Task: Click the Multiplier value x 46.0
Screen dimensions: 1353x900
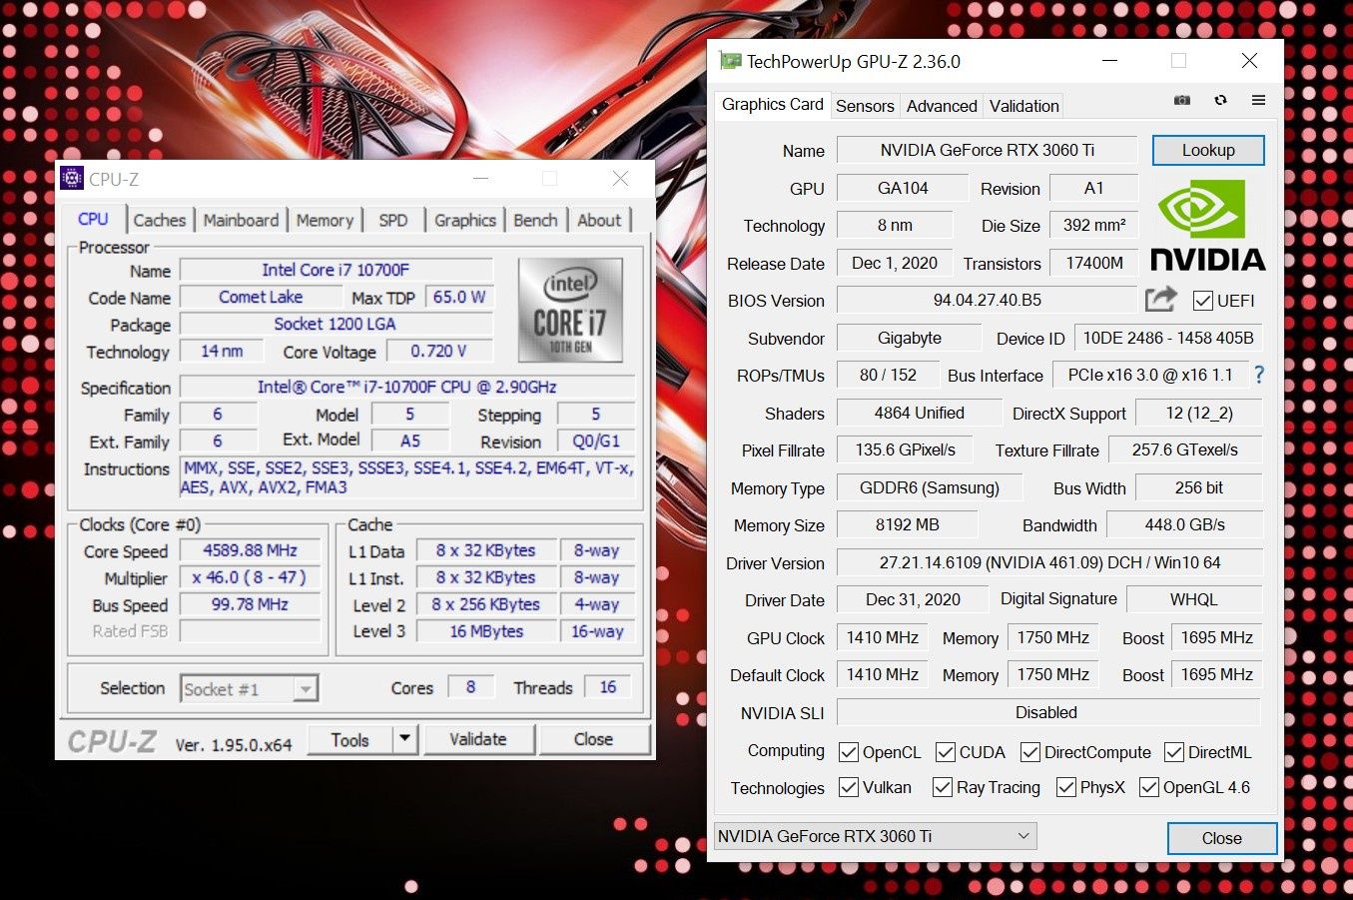Action: 250,577
